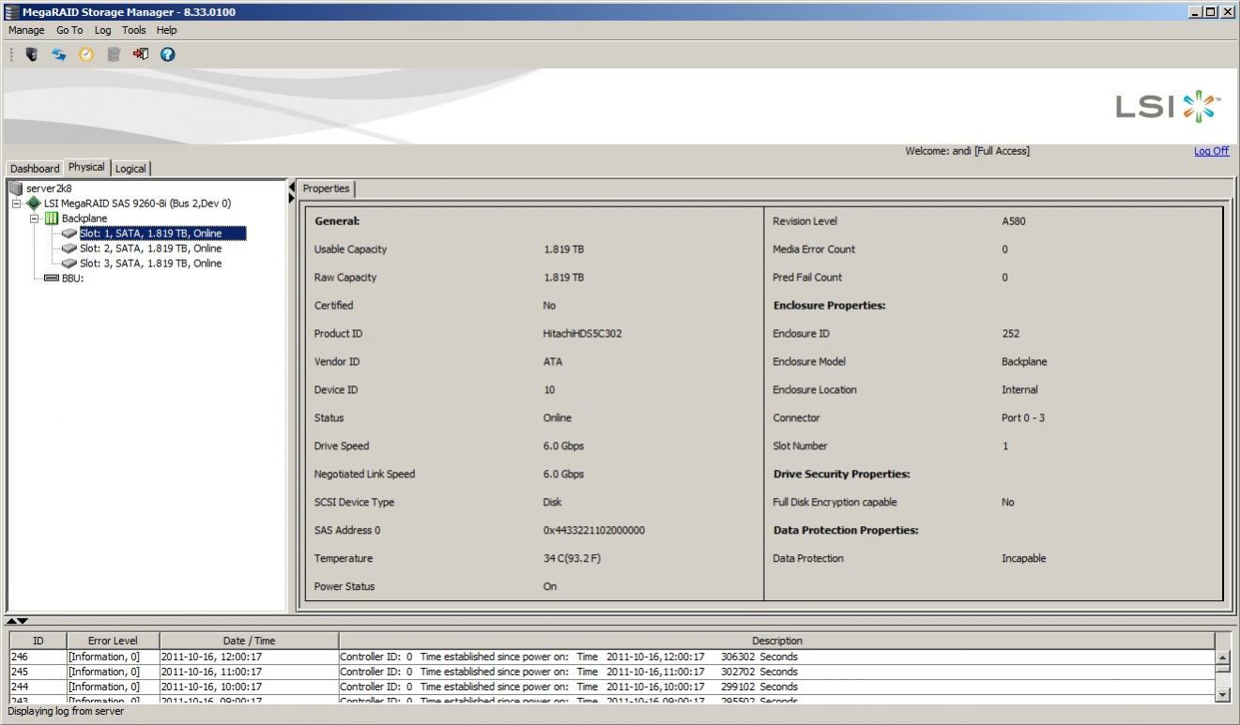Screen dimensions: 1240x725
Task: Open the Manage menu
Action: [26, 30]
